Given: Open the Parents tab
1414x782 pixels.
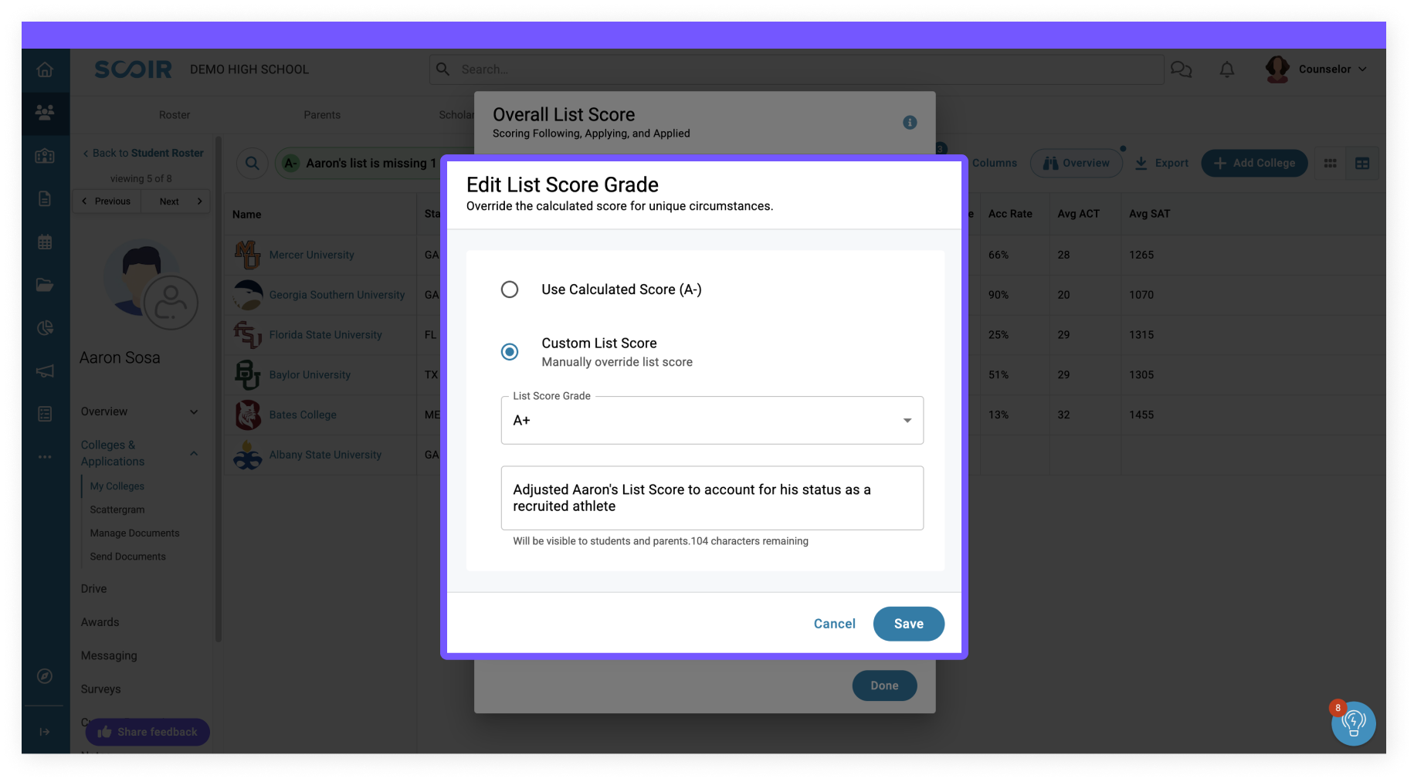Looking at the screenshot, I should [322, 115].
